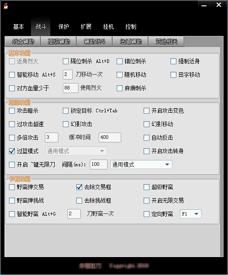Enable 智能移动 checkbox
Viewport: 228px width, 275px height.
[12, 75]
